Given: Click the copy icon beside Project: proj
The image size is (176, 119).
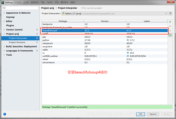Looking at the screenshot, I should tap(37, 34).
